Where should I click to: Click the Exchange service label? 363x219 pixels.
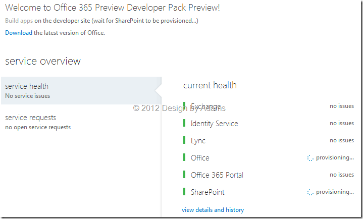click(x=205, y=106)
